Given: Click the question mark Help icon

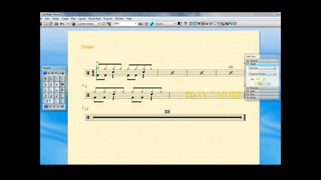Looking at the screenshot, I should (185, 24).
